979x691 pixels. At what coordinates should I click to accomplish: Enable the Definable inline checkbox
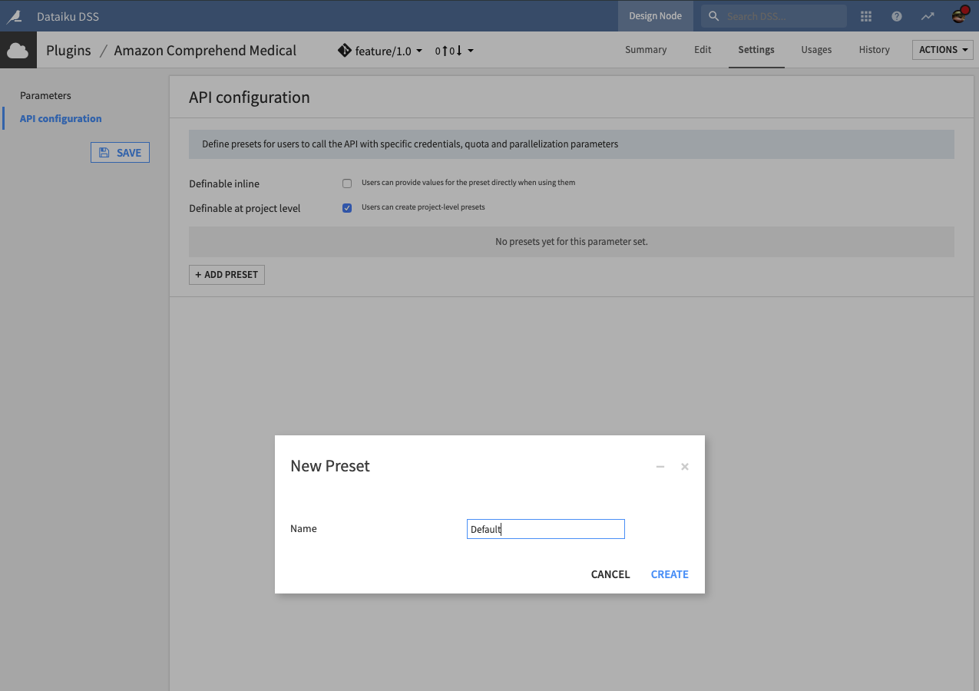[346, 183]
